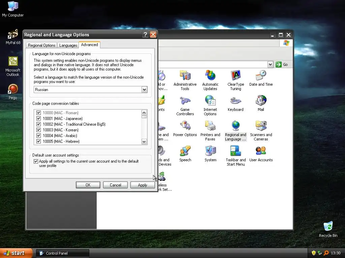
Task: Click the dialog's question mark help button
Action: point(145,35)
